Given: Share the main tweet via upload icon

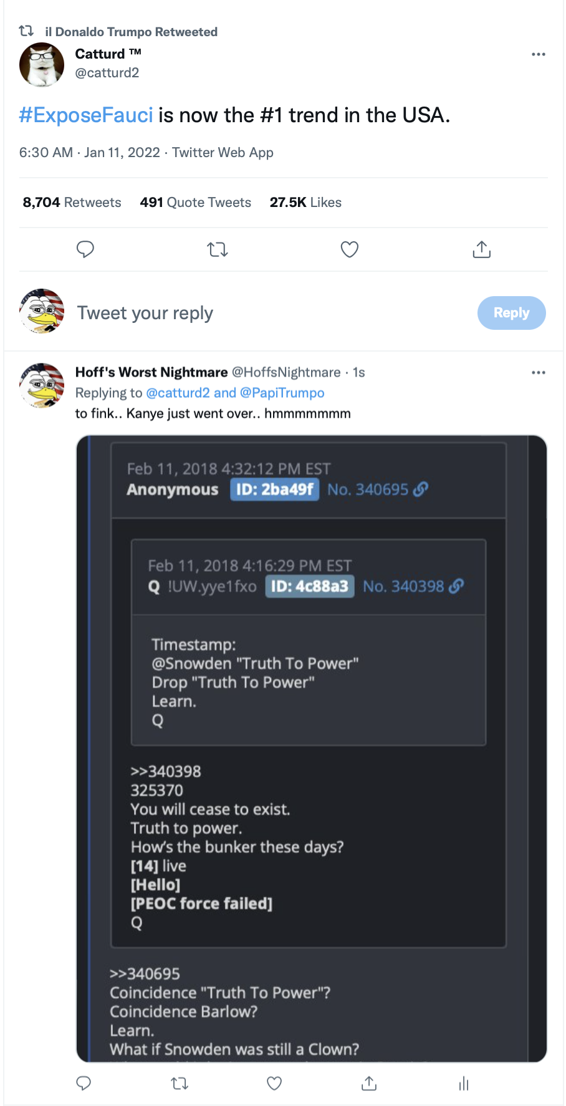Looking at the screenshot, I should [x=482, y=249].
